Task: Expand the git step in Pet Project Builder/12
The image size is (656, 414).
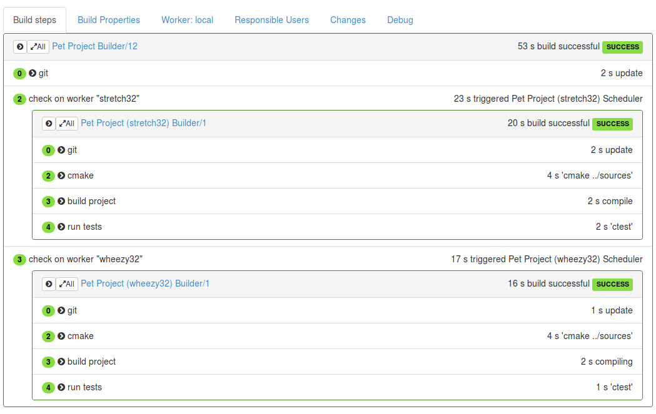Action: (33, 73)
